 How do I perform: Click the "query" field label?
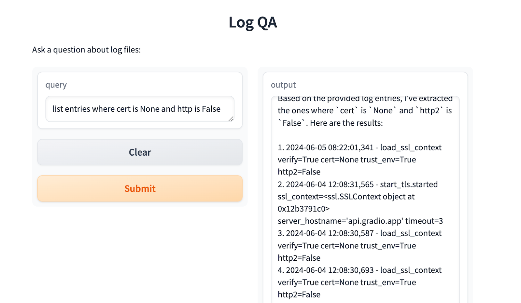56,85
